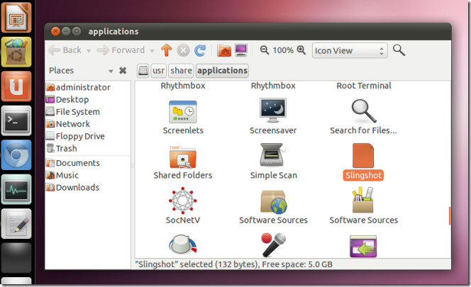Open the Icon View mode combo box
Screen dimensions: 471x287
tap(350, 50)
